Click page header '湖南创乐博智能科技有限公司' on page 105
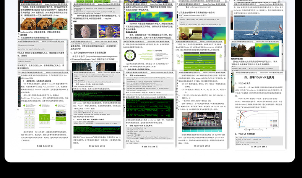 [x=246, y=73]
